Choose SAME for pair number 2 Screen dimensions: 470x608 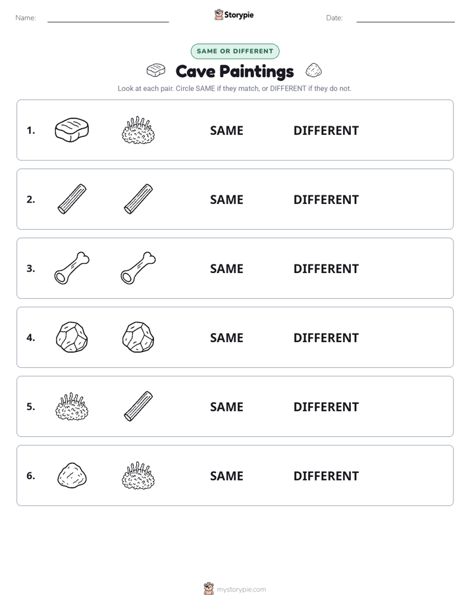(x=226, y=199)
